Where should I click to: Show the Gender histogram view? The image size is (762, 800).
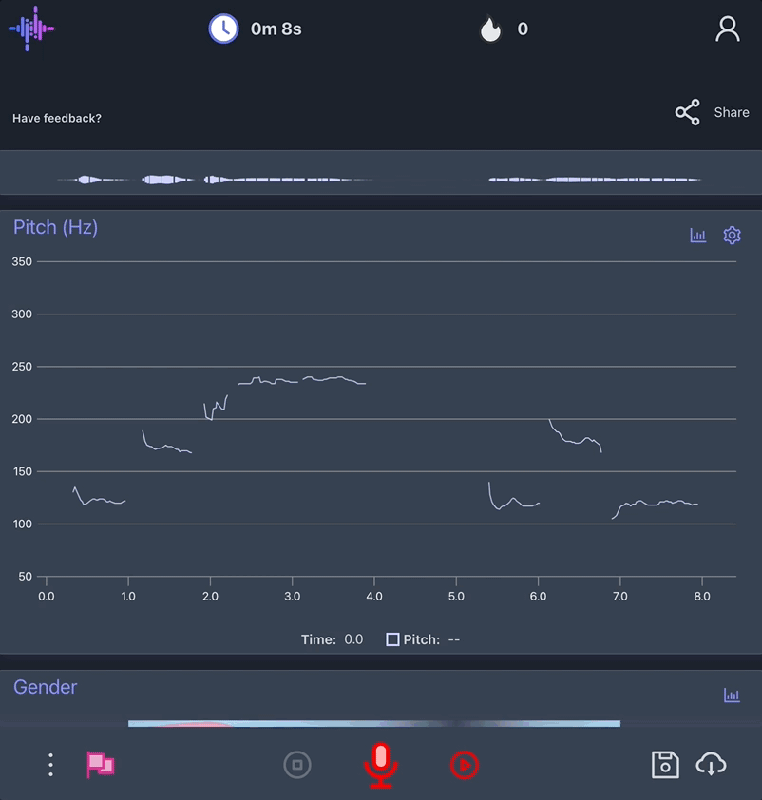tap(732, 695)
